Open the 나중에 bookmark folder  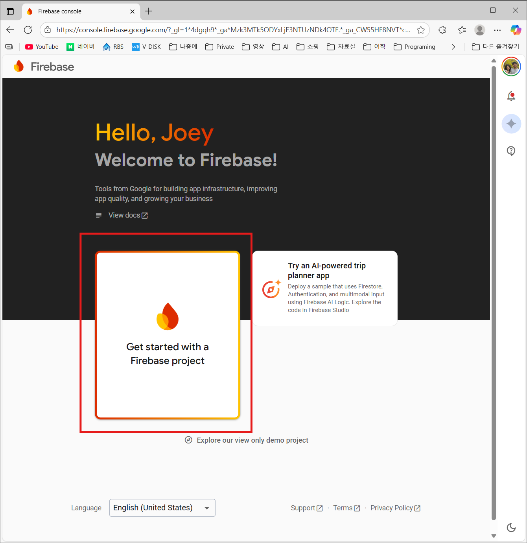tap(183, 47)
